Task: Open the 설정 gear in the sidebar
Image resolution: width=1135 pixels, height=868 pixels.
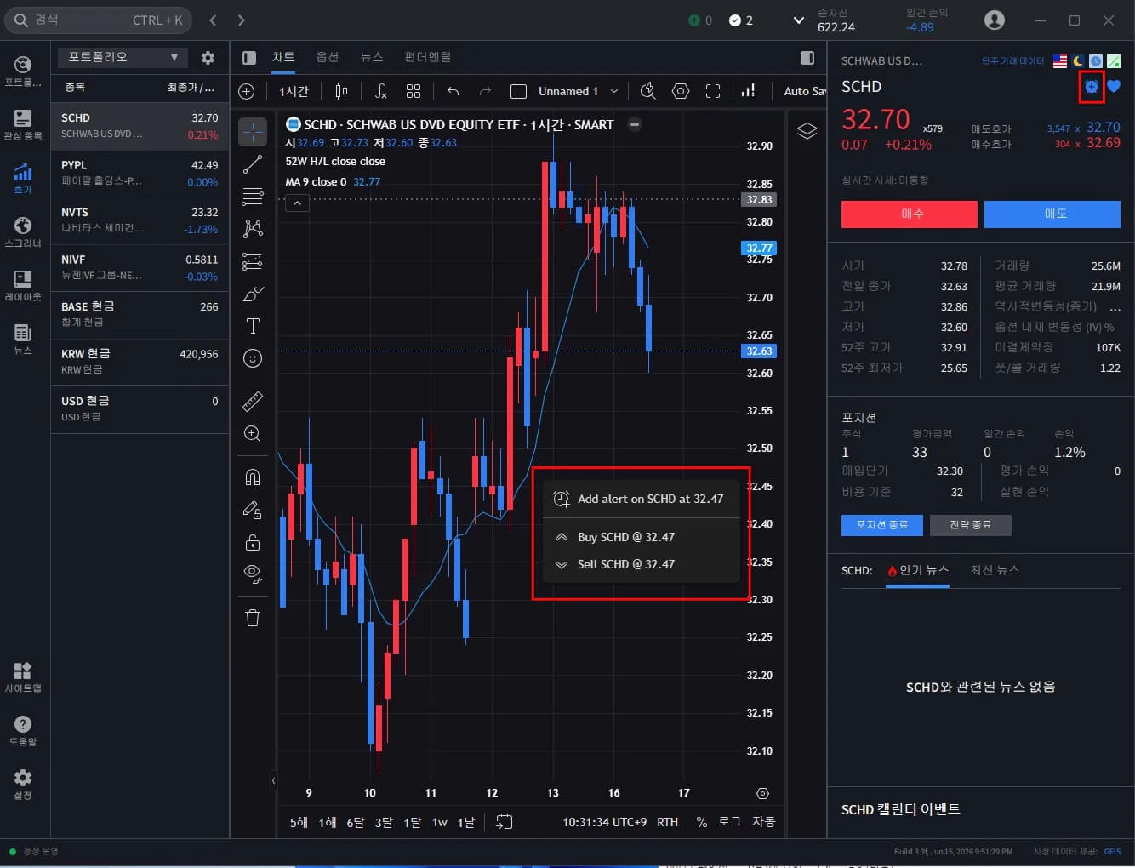Action: click(x=23, y=783)
